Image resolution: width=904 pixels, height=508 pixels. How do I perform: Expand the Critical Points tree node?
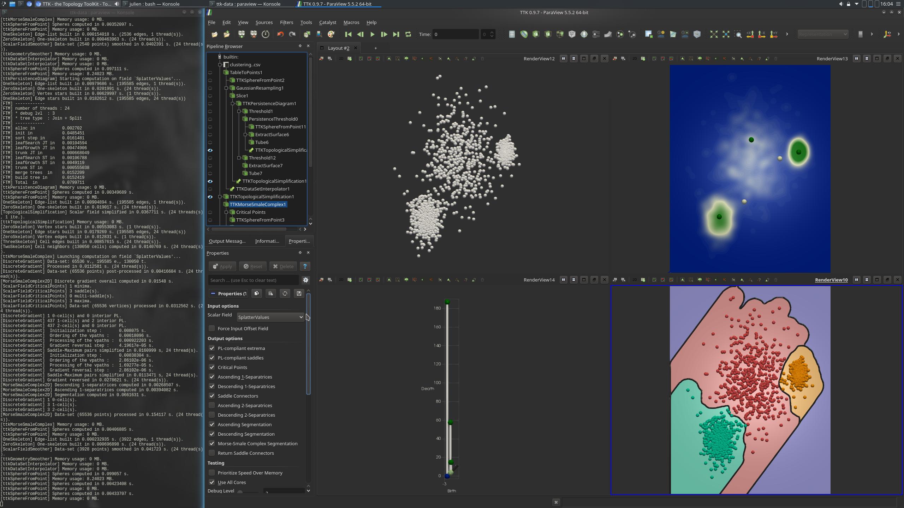[x=227, y=212]
